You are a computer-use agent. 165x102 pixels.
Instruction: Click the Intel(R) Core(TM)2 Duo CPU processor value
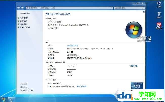tap(90, 49)
